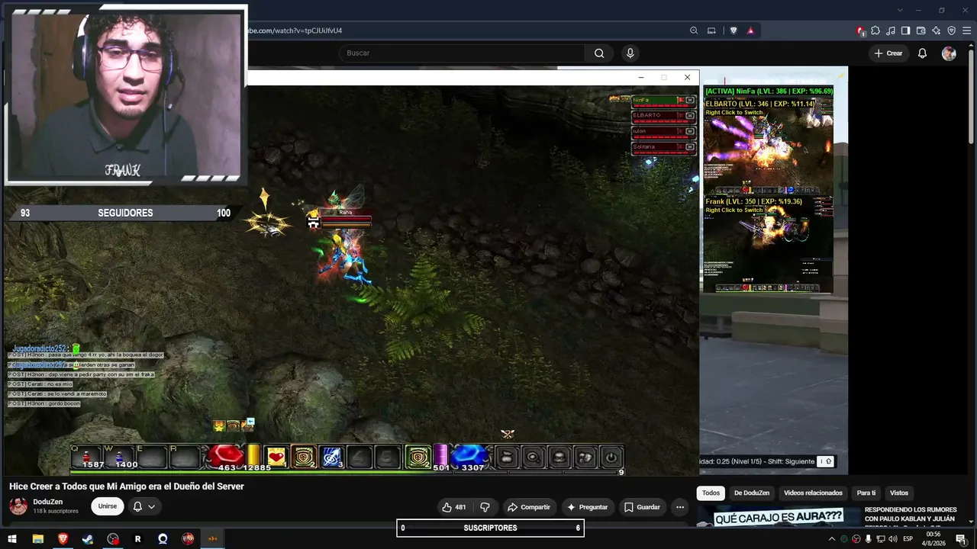Open the RESPONDIENDO LOS RUMORES video title
Image resolution: width=977 pixels, height=549 pixels.
(911, 515)
